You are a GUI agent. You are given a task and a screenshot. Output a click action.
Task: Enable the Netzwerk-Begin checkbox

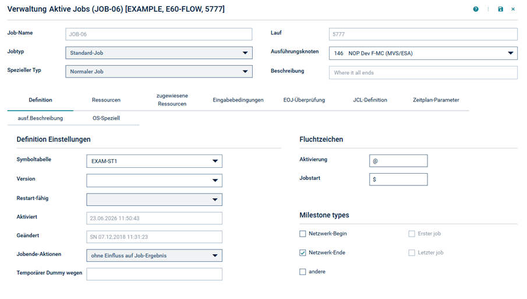pos(302,234)
